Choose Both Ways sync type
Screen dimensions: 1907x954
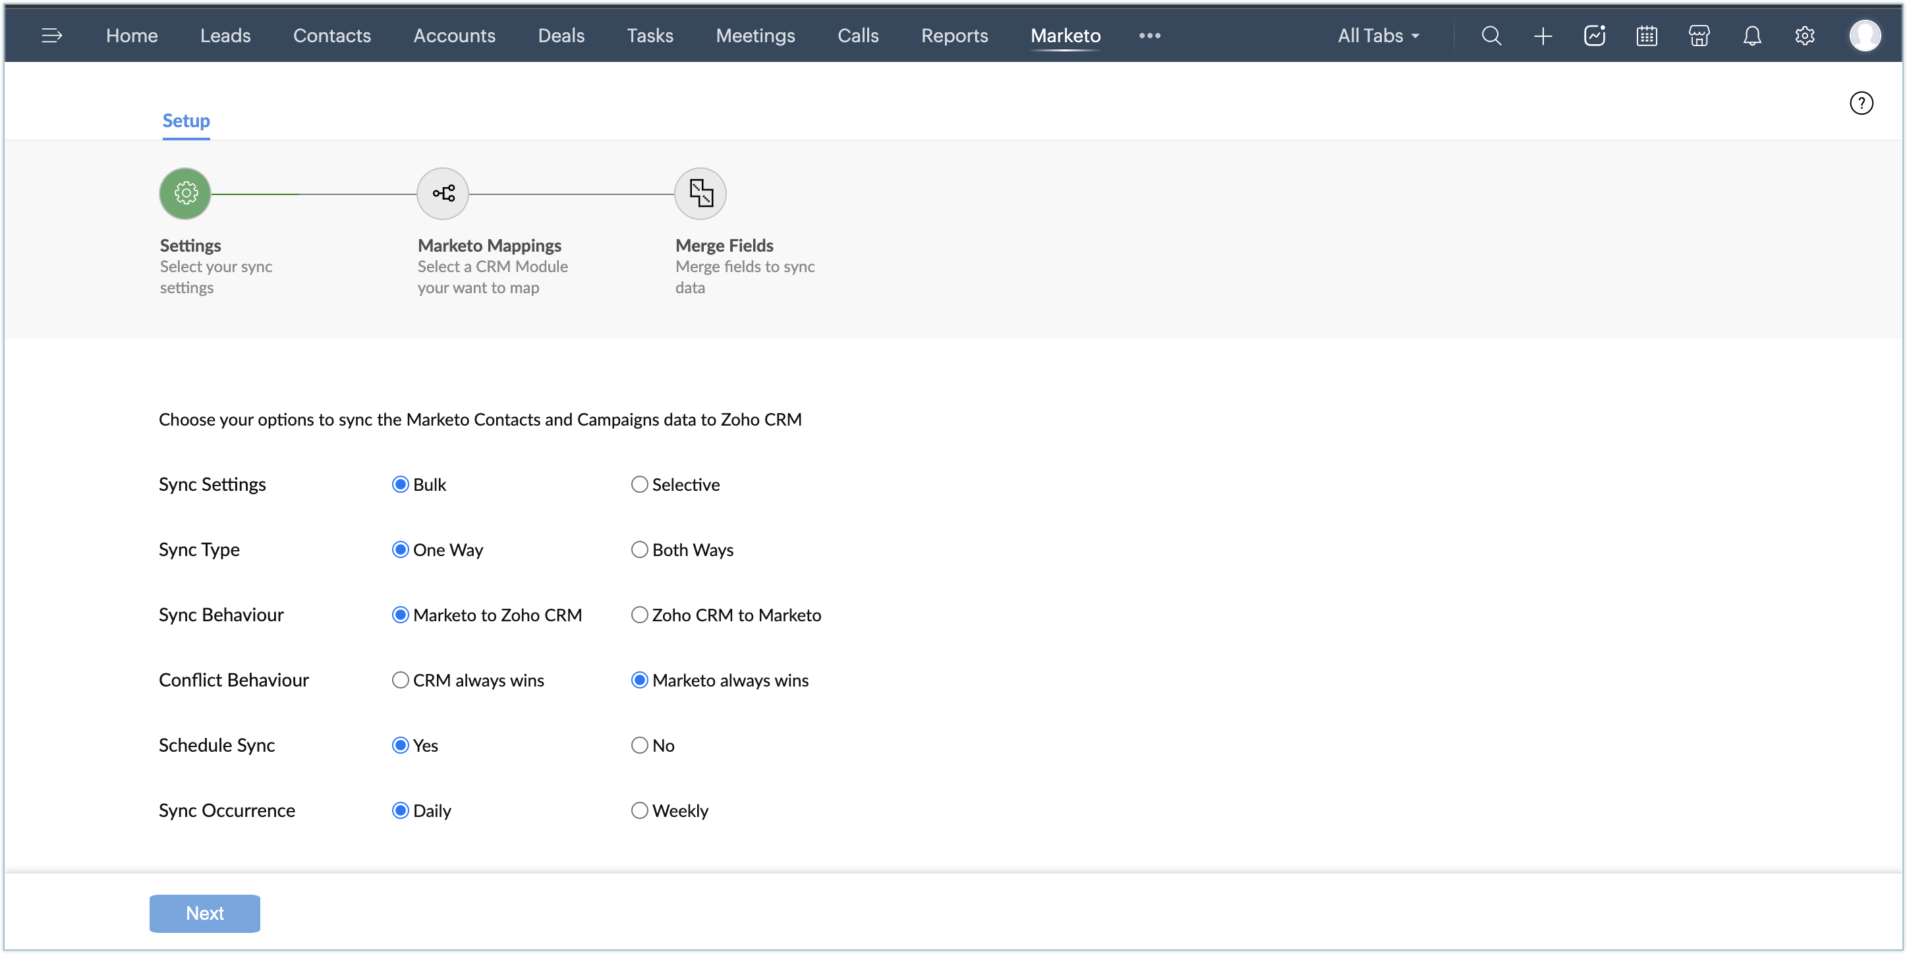coord(640,550)
